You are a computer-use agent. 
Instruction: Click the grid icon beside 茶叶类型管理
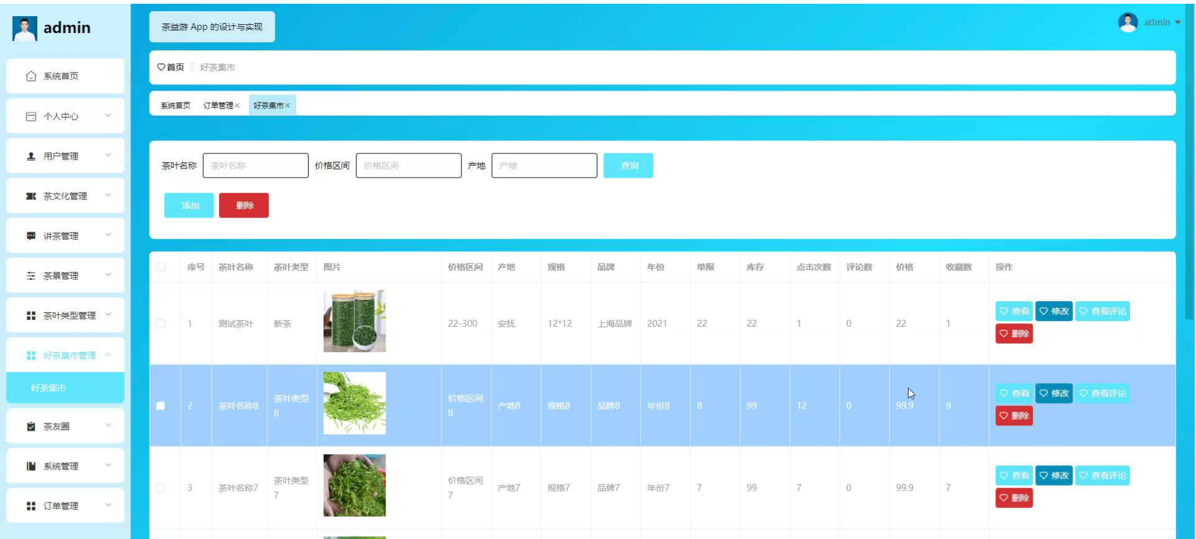point(31,315)
